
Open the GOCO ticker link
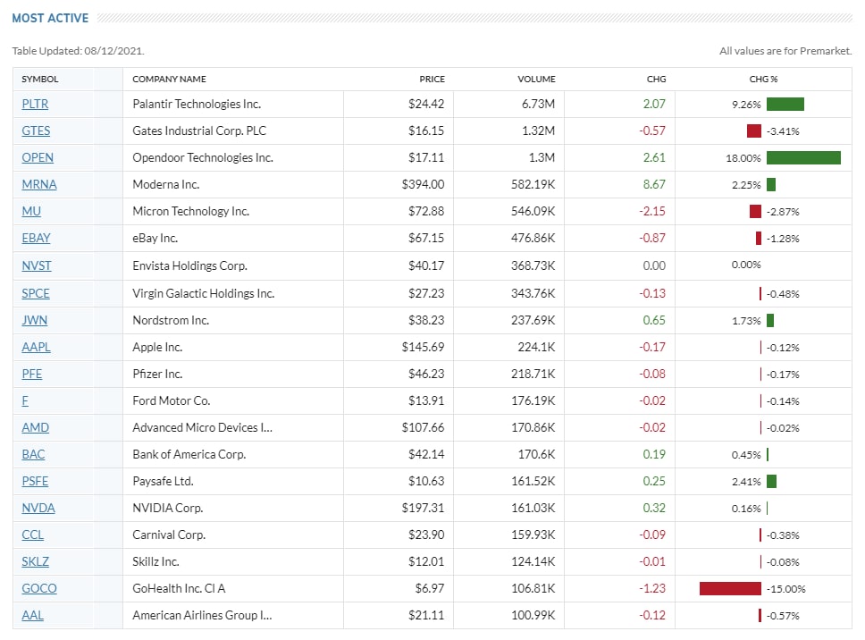[x=39, y=588]
